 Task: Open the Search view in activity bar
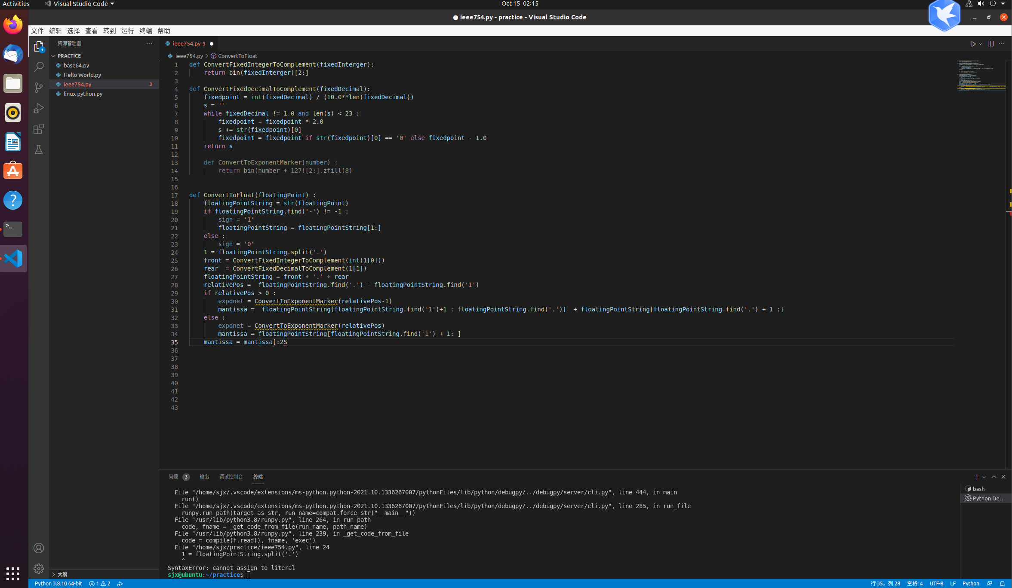pos(39,67)
